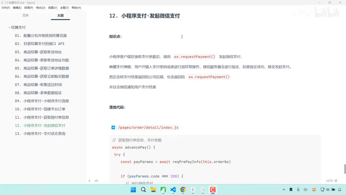Image resolution: width=346 pixels, height=195 pixels.
Task: Collapse the 结算支付 outline node
Action: point(9,27)
